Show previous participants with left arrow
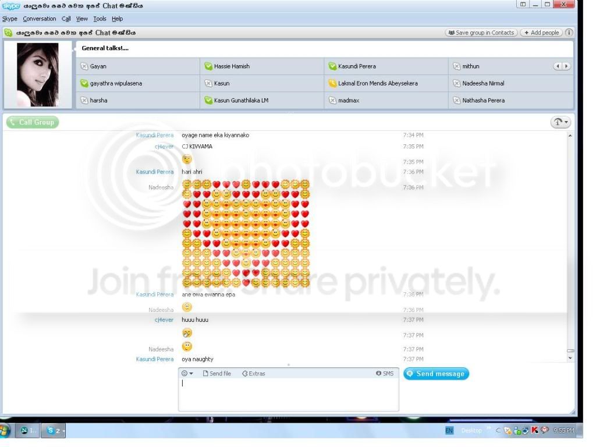 tap(558, 66)
